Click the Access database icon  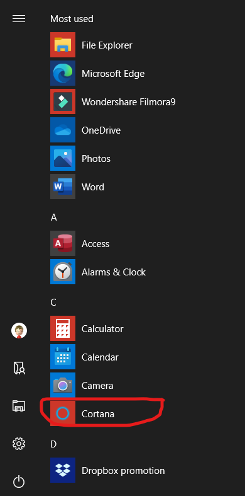click(x=63, y=243)
